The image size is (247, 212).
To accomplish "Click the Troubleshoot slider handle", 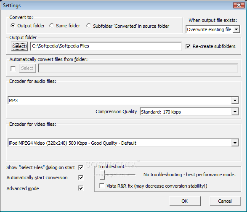I will 102,175.
